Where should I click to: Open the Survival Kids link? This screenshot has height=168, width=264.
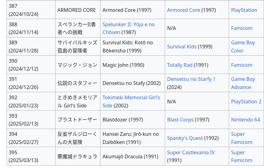(182, 47)
